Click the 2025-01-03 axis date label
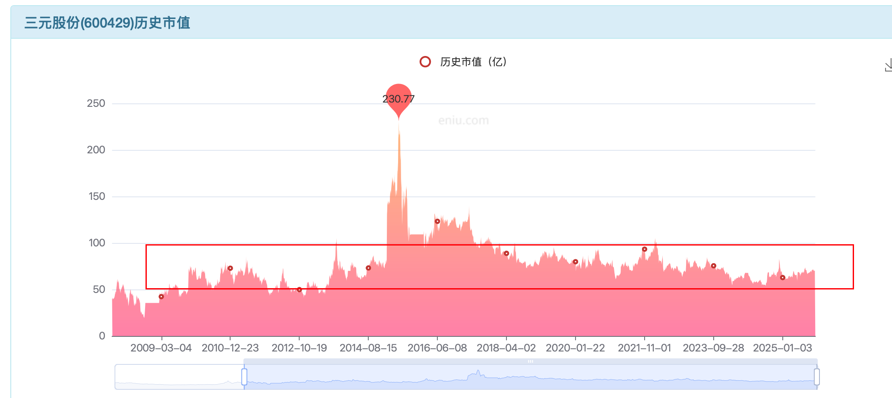Image resolution: width=892 pixels, height=398 pixels. coord(783,348)
